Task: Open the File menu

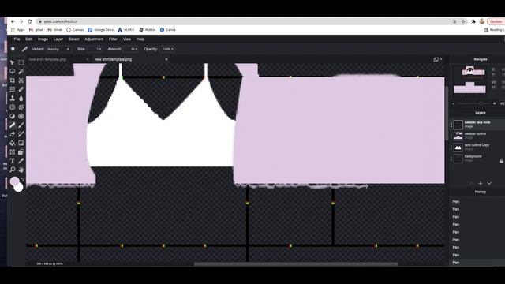Action: coord(17,39)
